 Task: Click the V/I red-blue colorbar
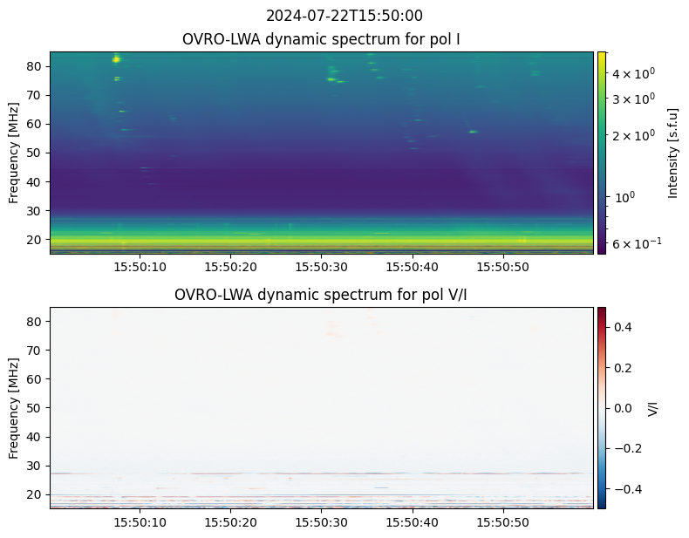tap(601, 407)
